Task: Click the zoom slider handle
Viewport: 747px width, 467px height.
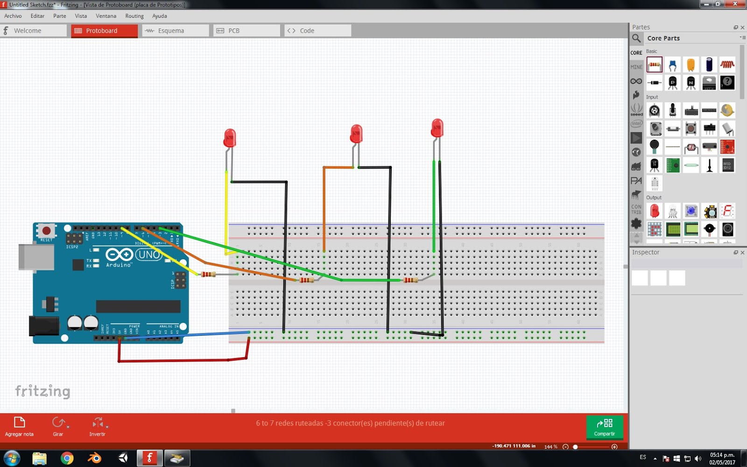Action: coord(575,447)
